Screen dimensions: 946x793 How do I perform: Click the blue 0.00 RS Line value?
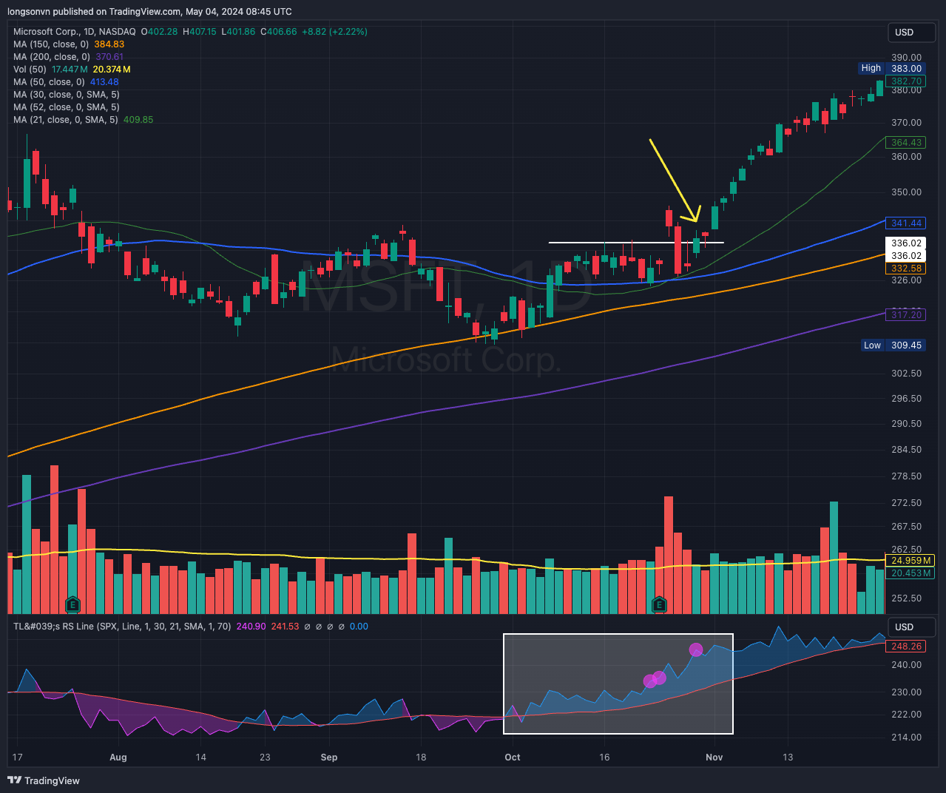click(359, 627)
